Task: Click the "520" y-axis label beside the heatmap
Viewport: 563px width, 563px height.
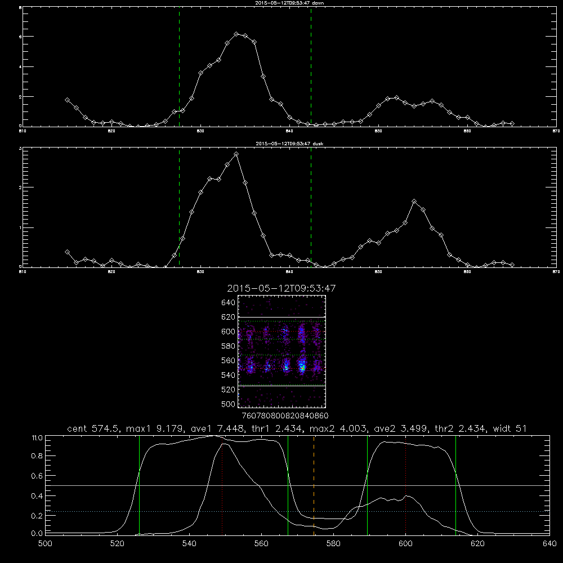Action: click(229, 390)
